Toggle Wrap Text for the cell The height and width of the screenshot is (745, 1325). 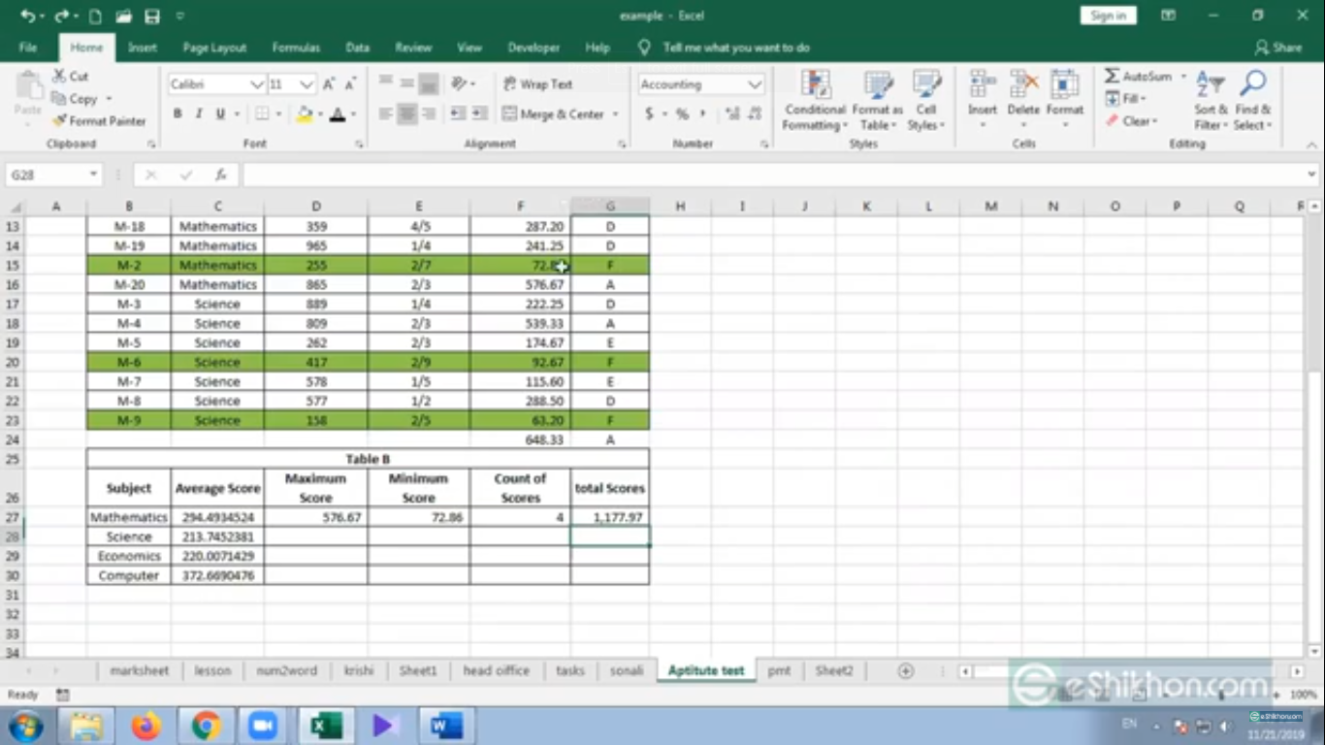coord(538,84)
